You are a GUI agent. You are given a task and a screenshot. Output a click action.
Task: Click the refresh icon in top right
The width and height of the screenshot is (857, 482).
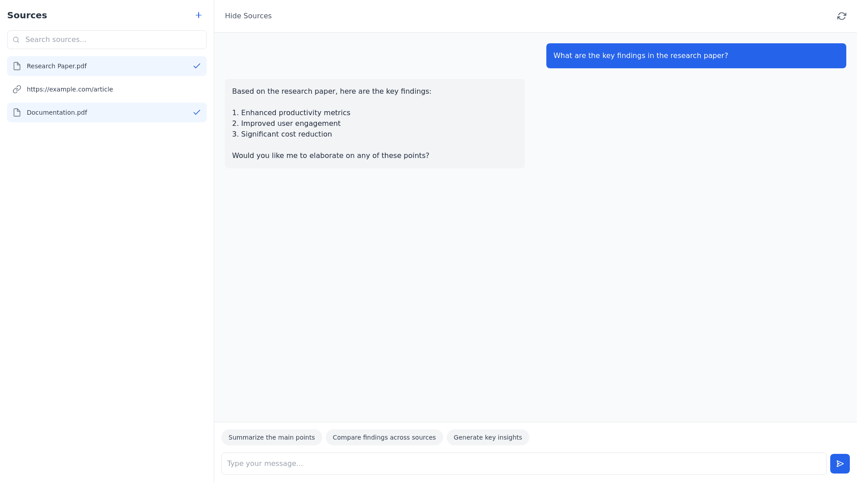tap(841, 16)
